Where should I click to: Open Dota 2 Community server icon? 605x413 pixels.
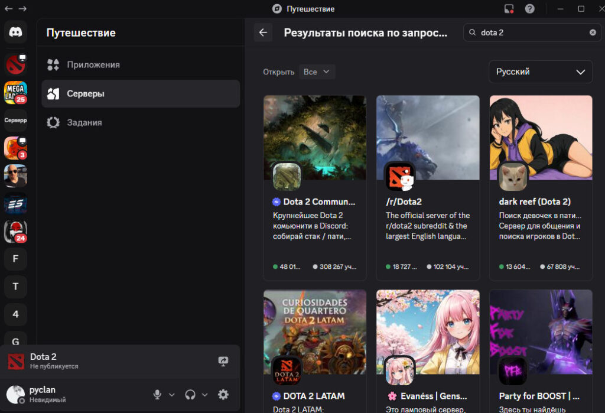pos(287,177)
